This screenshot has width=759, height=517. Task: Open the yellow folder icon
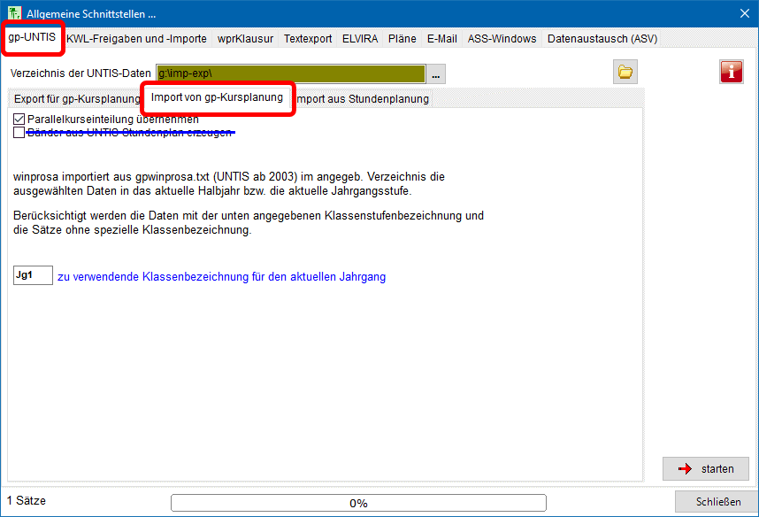click(625, 72)
